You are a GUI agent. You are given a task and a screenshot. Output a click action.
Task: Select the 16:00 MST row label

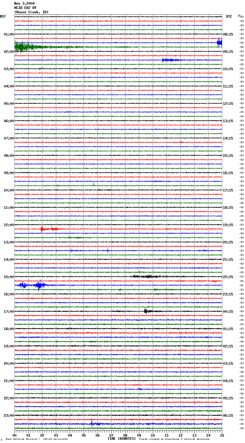coord(9,294)
